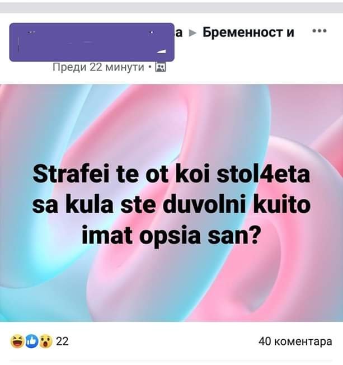The height and width of the screenshot is (365, 343).
Task: View who reacted via the 22 count
Action: pyautogui.click(x=62, y=341)
